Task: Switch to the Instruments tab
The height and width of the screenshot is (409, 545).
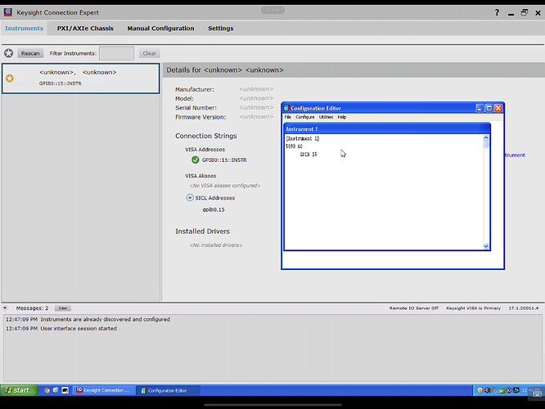Action: 24,29
